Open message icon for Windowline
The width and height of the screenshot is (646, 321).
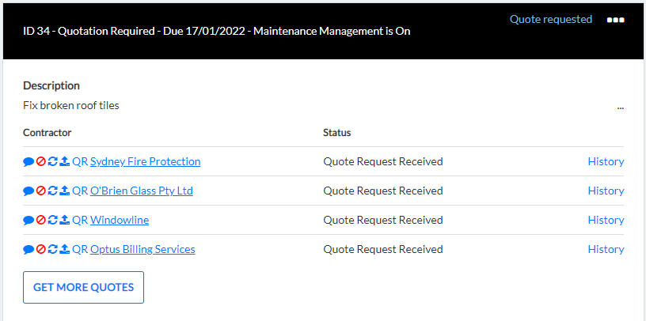pos(28,220)
